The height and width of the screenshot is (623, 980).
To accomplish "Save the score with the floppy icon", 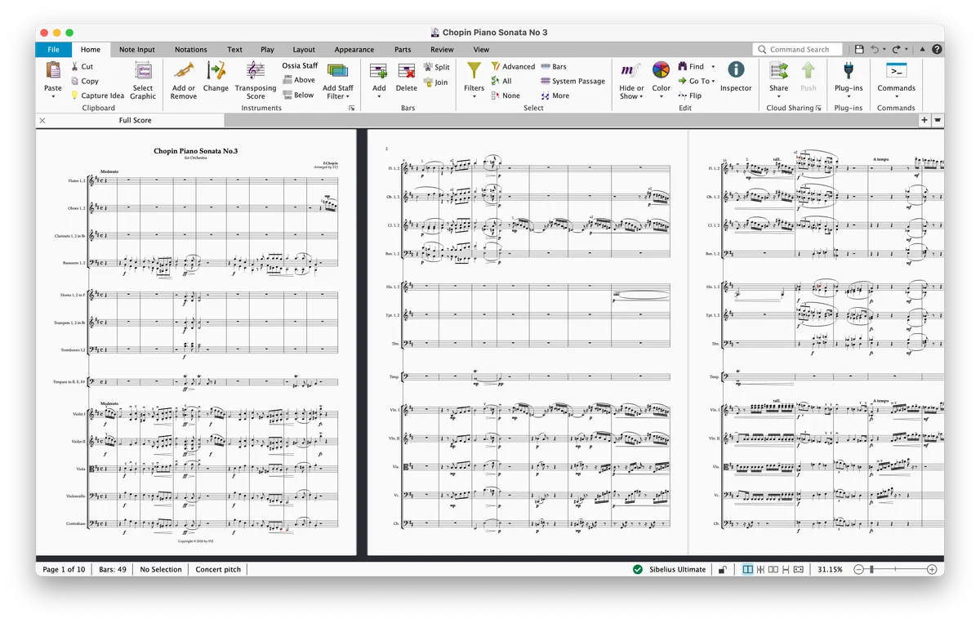I will click(859, 50).
